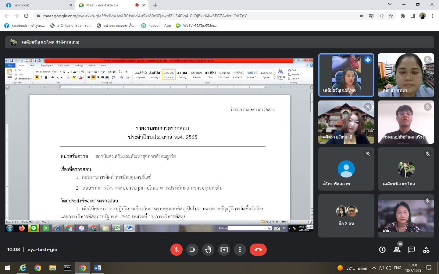Show hidden system tray icons

tap(374, 268)
